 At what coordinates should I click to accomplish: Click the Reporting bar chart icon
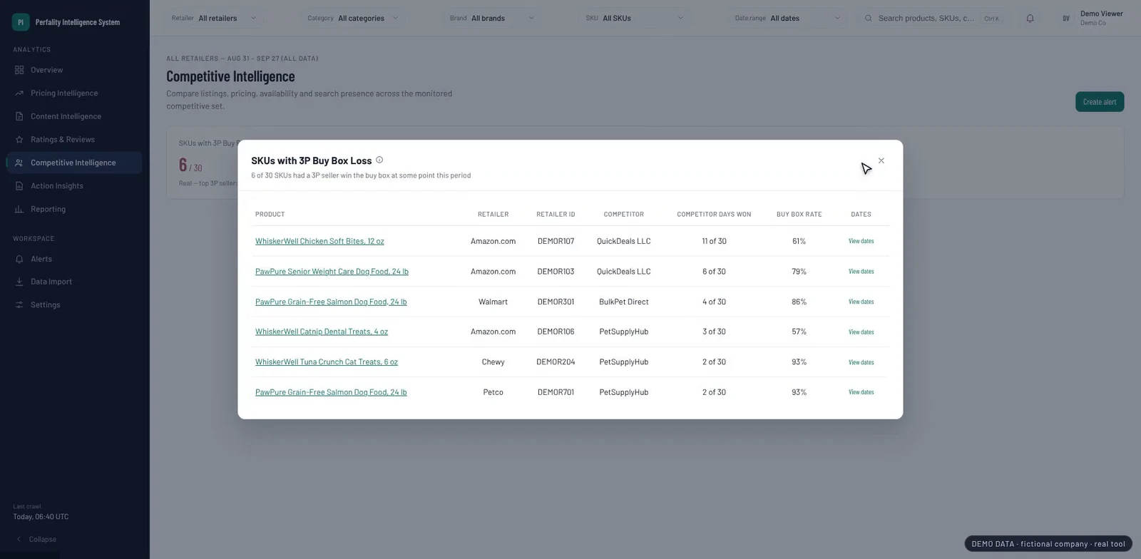[x=19, y=209]
